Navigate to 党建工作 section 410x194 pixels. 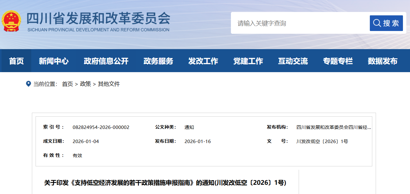(248, 61)
